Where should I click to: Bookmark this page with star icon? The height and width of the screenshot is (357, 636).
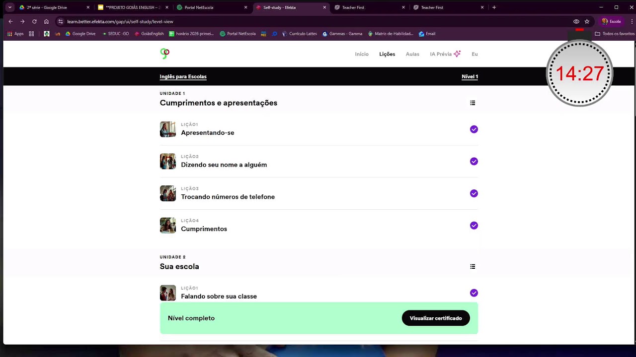tap(587, 22)
